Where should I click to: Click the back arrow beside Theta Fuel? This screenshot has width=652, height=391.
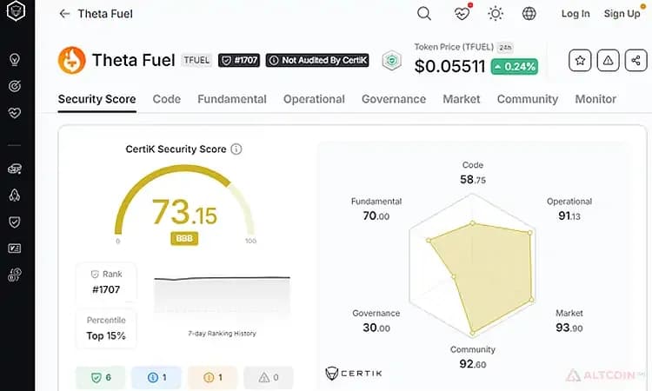tap(64, 14)
